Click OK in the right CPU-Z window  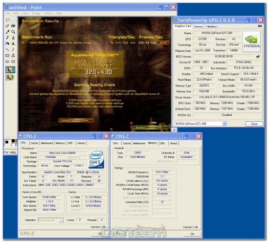(192, 234)
